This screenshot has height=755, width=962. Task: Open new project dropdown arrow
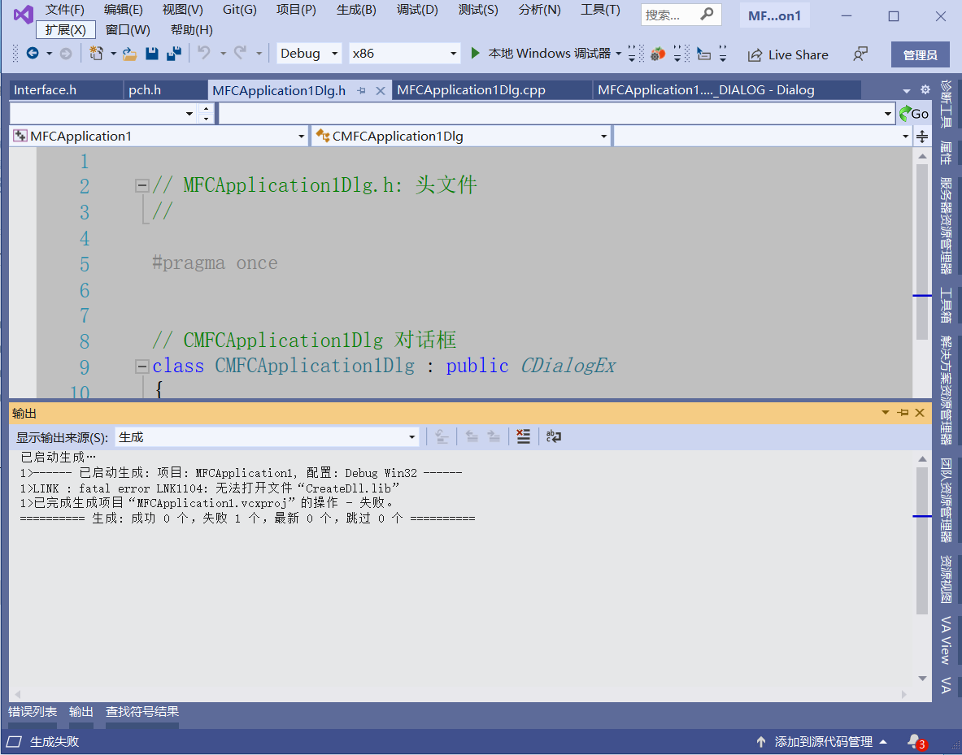[113, 54]
